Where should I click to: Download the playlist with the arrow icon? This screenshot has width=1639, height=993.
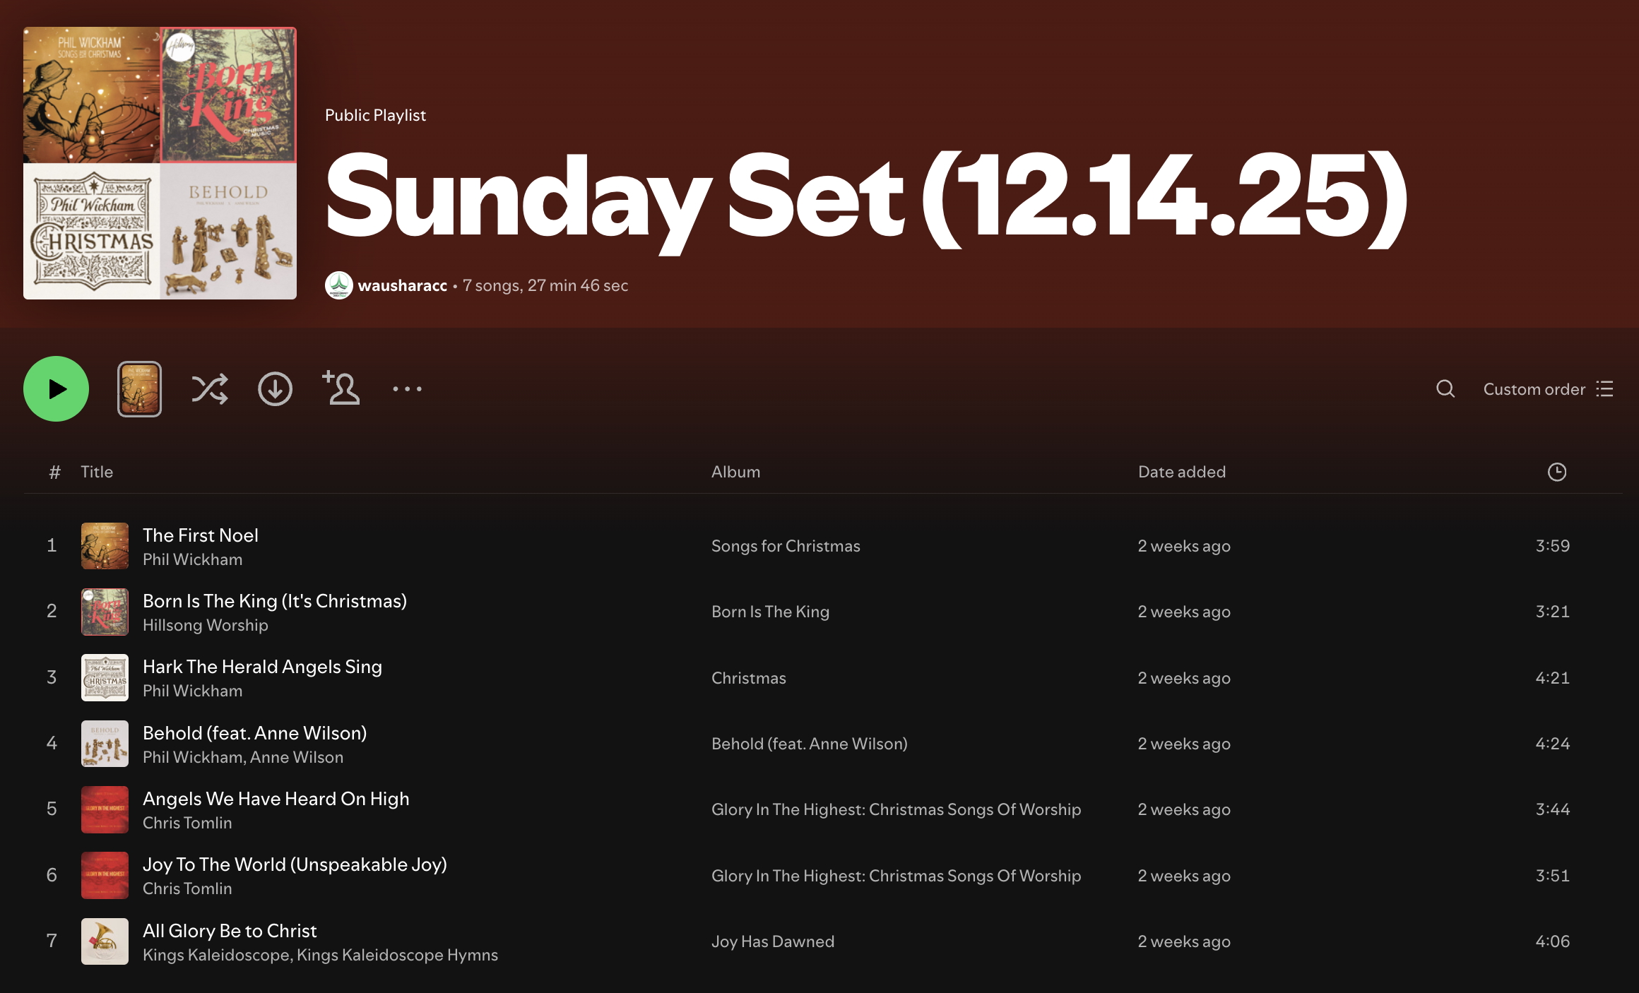275,389
